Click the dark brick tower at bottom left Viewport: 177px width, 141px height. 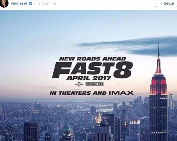point(31,131)
